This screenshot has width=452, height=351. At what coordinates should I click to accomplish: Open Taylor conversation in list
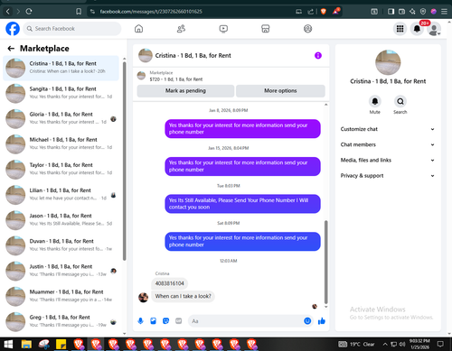point(61,170)
